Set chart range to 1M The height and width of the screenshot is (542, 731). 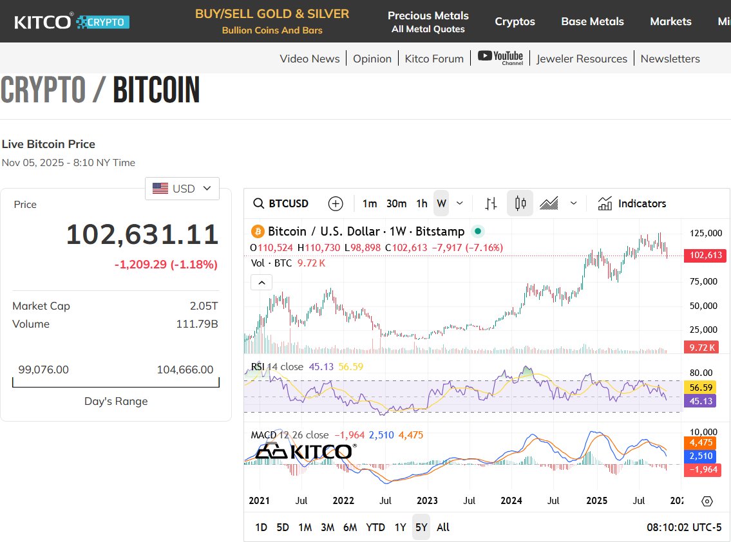point(305,527)
